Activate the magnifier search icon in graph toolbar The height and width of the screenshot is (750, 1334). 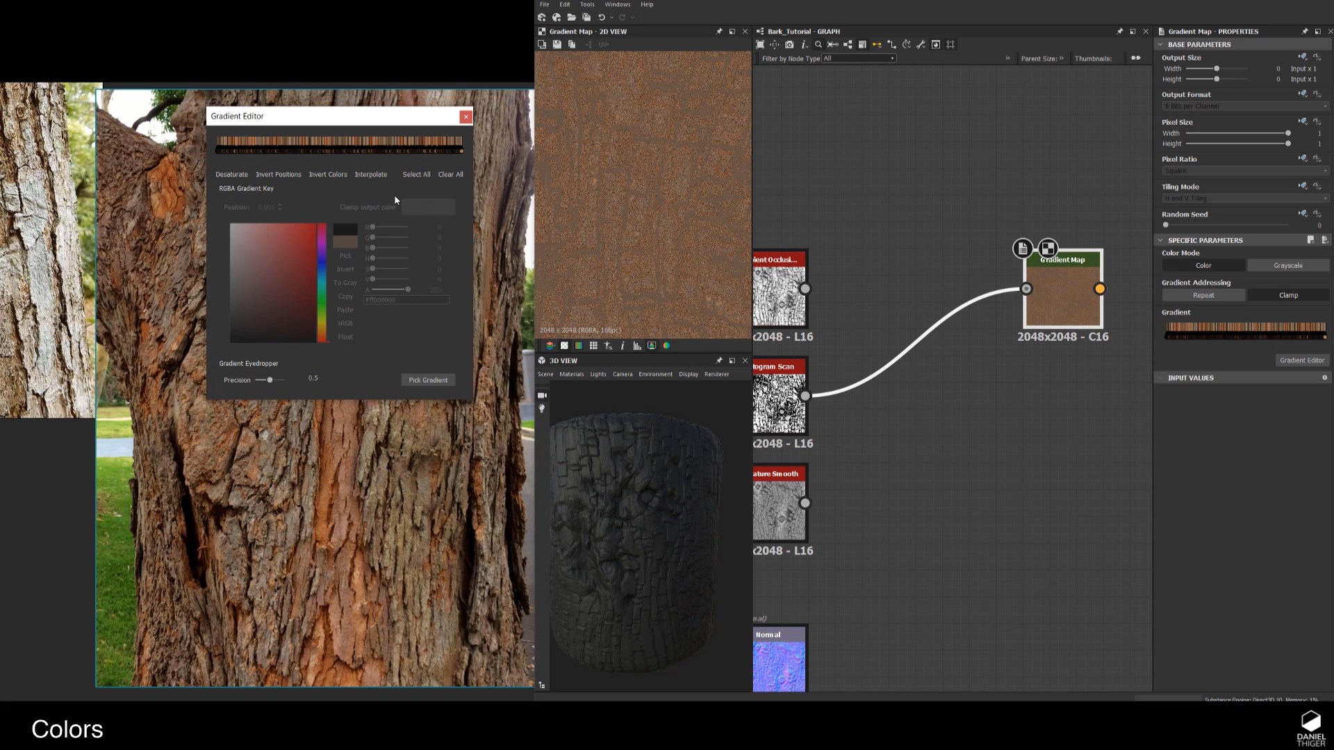tap(819, 44)
